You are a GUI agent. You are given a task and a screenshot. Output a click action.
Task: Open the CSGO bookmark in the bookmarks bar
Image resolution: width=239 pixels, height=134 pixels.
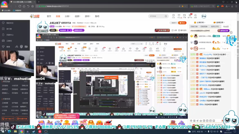[x=6, y=10]
